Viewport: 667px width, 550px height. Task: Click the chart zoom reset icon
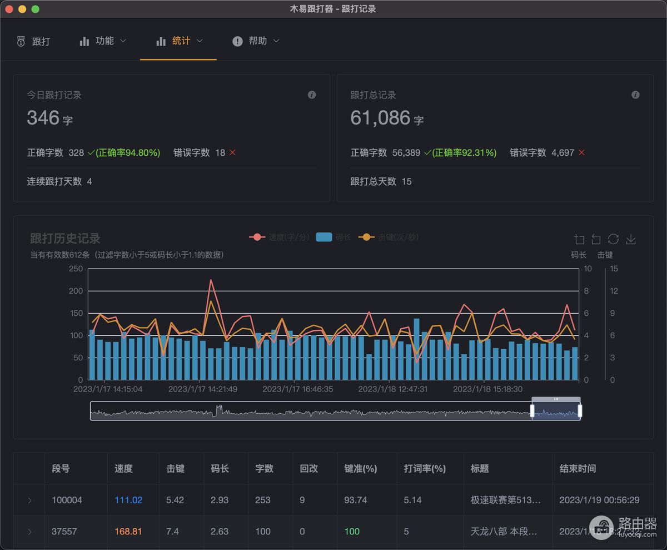[596, 239]
